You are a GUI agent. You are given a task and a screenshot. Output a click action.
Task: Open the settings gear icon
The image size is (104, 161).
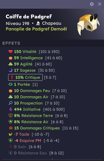pyautogui.click(x=92, y=4)
